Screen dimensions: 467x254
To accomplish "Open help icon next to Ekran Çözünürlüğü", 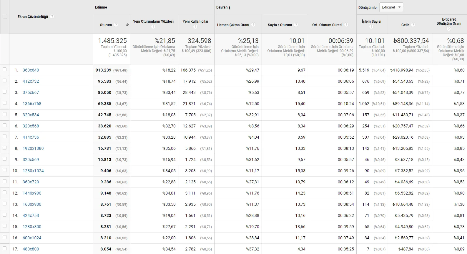I will click(52, 16).
